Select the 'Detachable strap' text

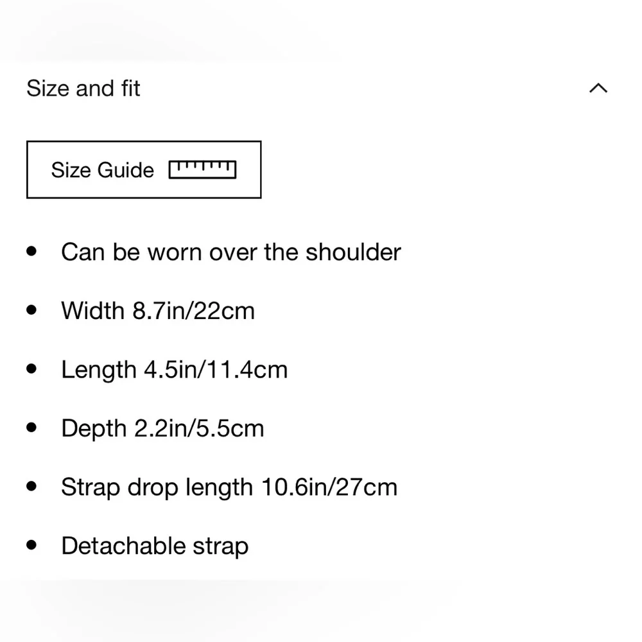click(x=155, y=546)
